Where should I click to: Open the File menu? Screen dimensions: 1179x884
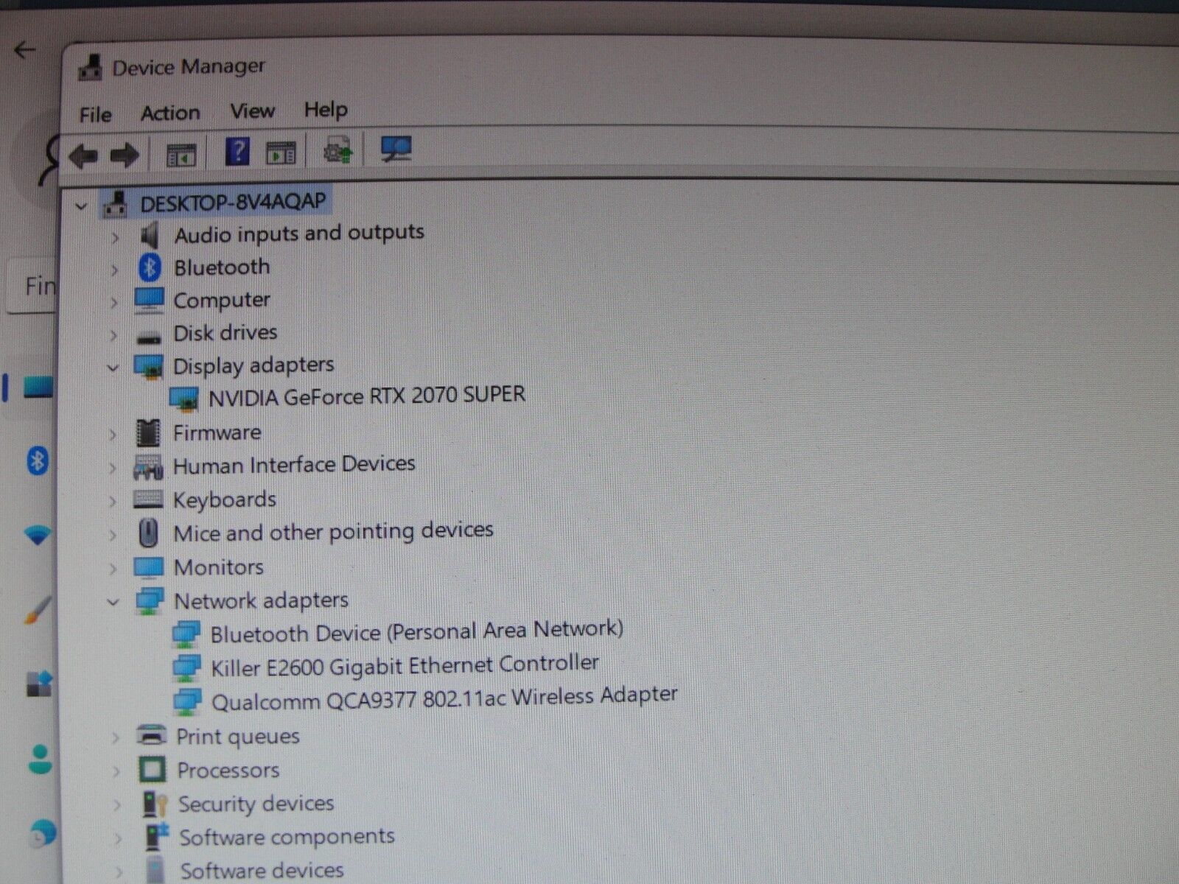click(x=95, y=115)
